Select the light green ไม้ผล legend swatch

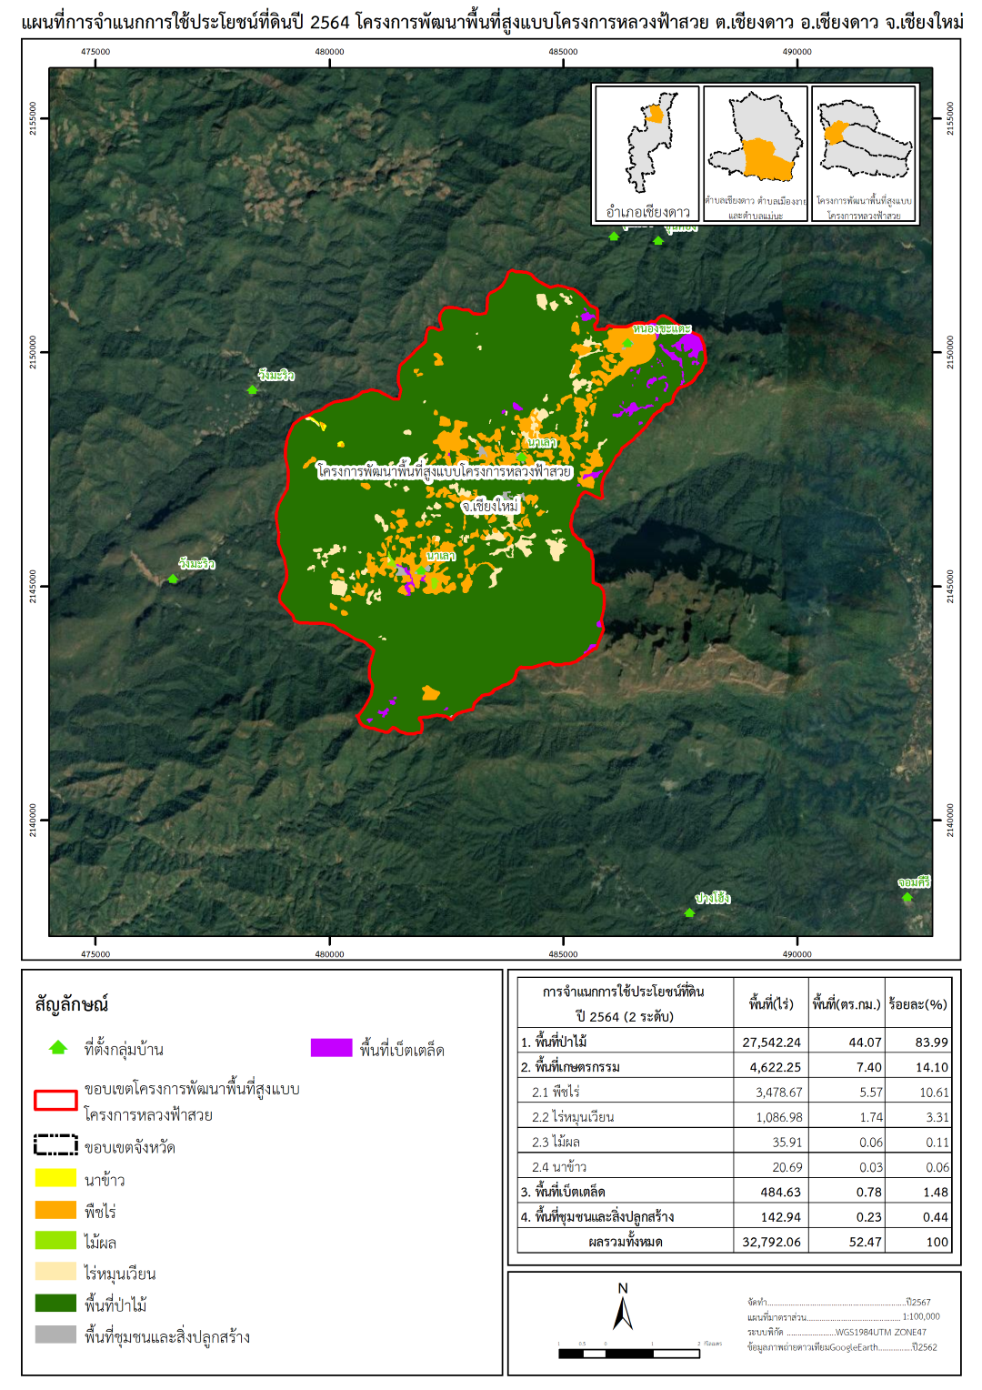point(55,1241)
